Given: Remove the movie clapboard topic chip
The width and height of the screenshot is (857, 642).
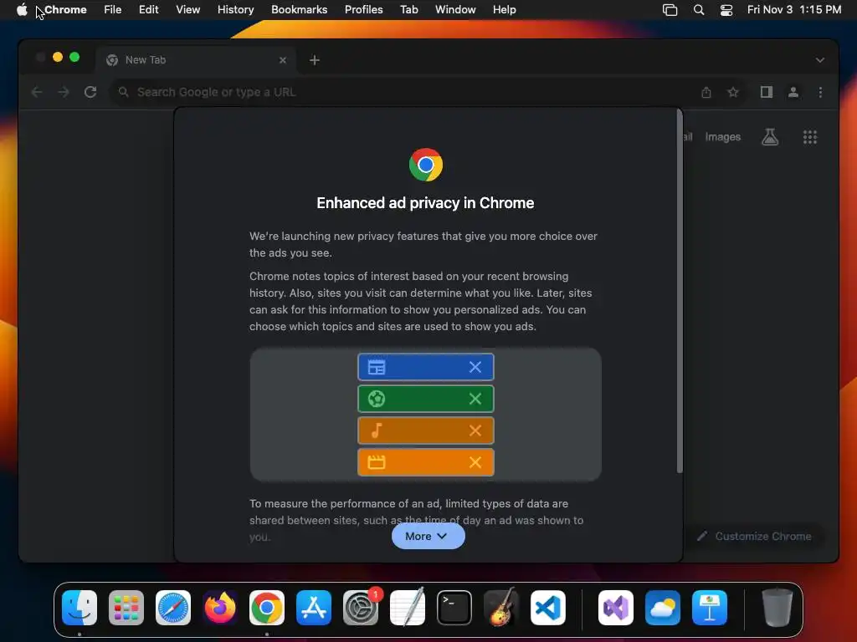Looking at the screenshot, I should tap(475, 462).
